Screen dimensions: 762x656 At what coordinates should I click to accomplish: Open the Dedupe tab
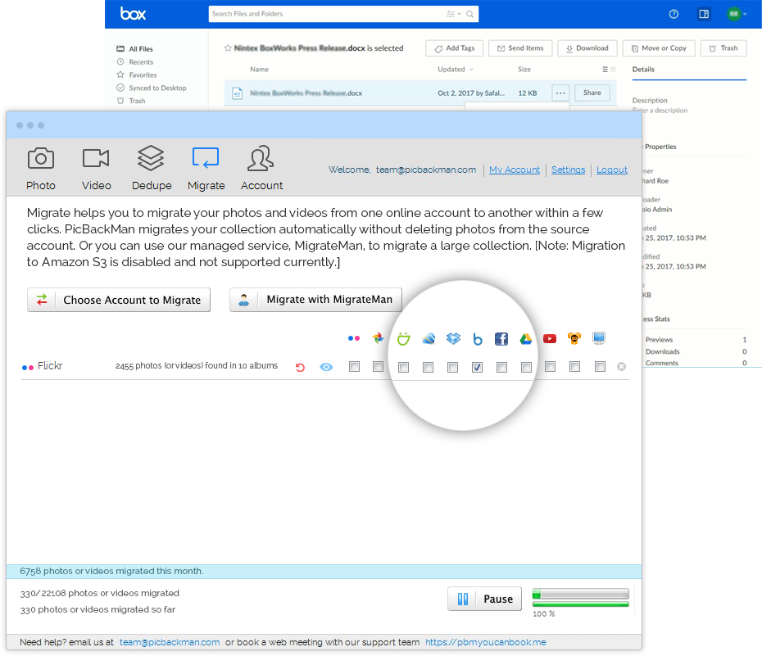pyautogui.click(x=152, y=168)
